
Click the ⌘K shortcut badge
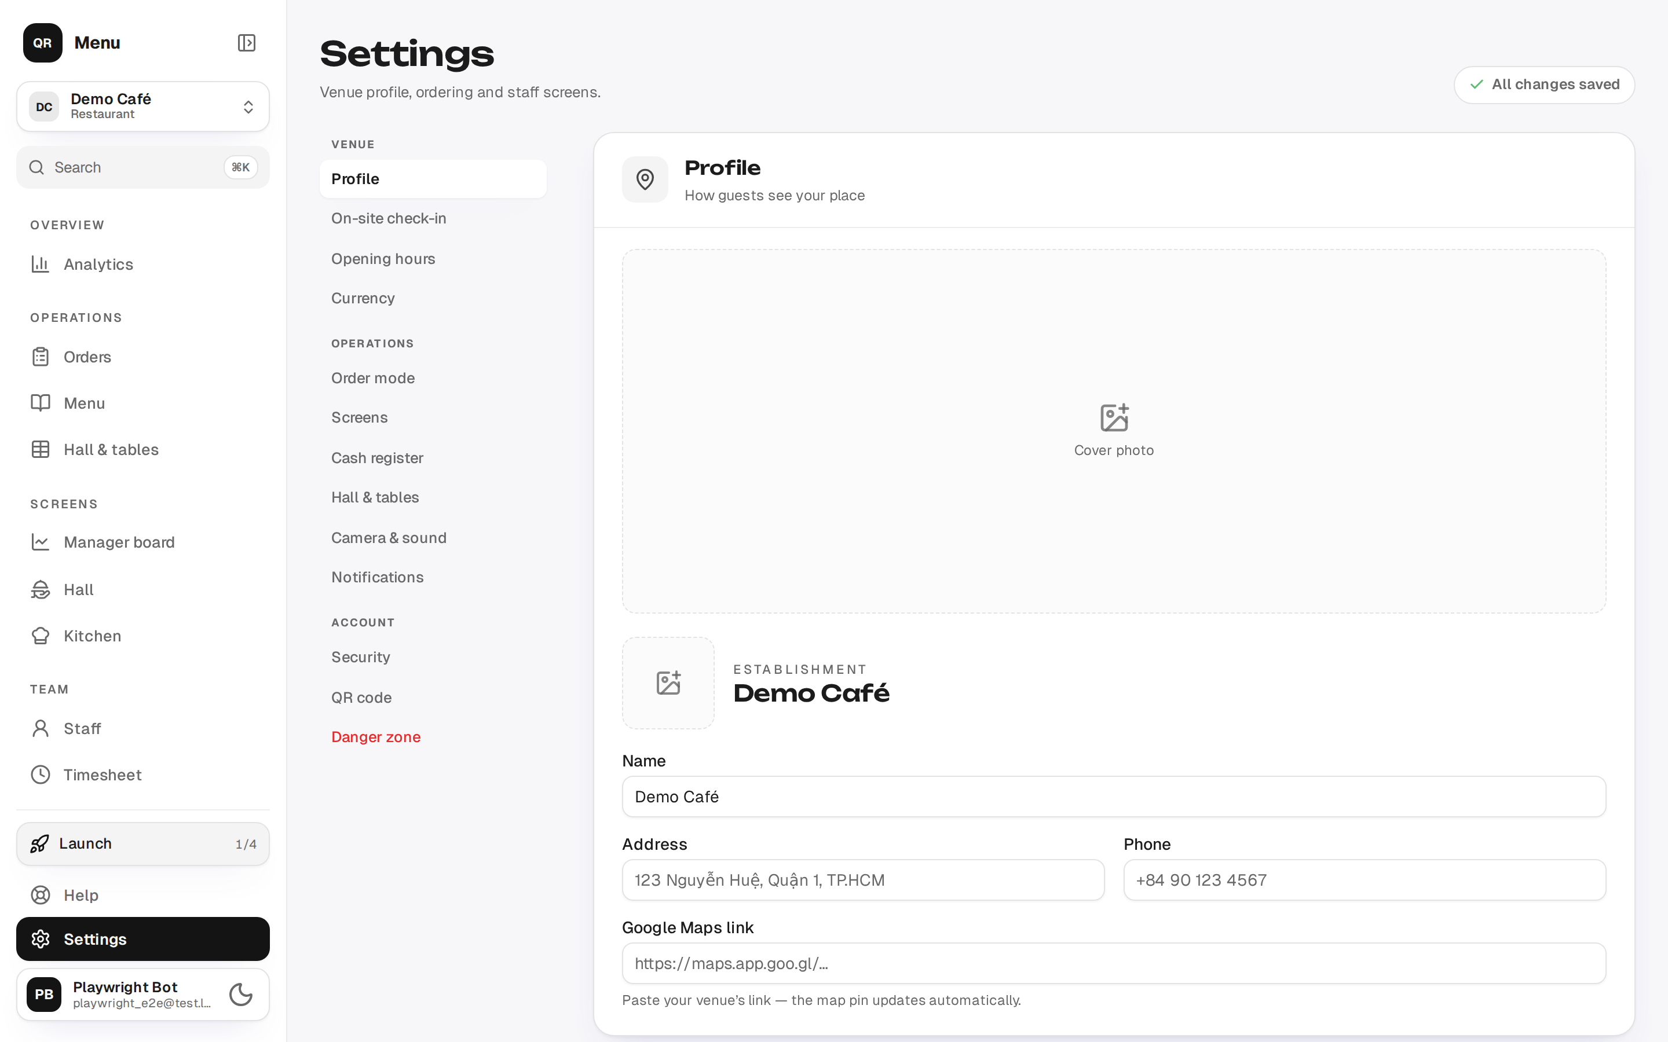pos(240,167)
